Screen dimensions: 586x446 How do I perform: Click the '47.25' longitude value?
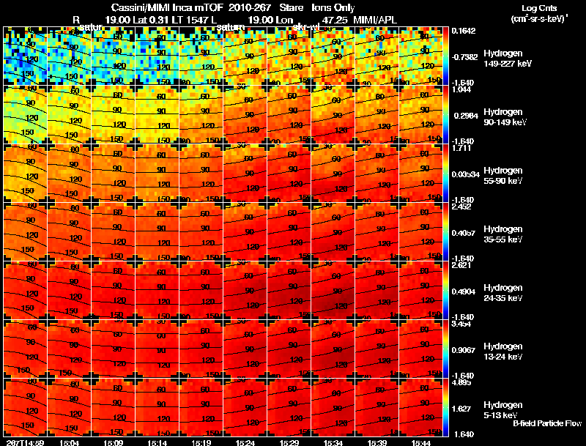(x=335, y=20)
